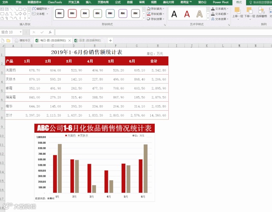Pick the black-outlined Abc shape style
Viewport: 272px width, 212px height.
point(59,14)
